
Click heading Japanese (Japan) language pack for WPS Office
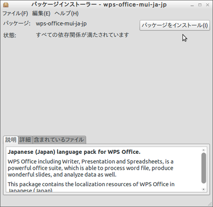pyautogui.click(x=74, y=152)
